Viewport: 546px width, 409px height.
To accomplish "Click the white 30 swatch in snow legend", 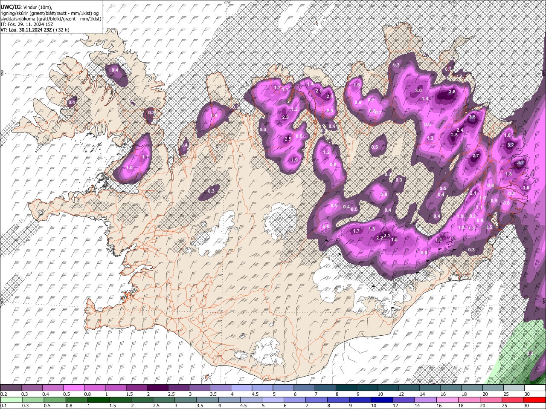I will (x=534, y=388).
